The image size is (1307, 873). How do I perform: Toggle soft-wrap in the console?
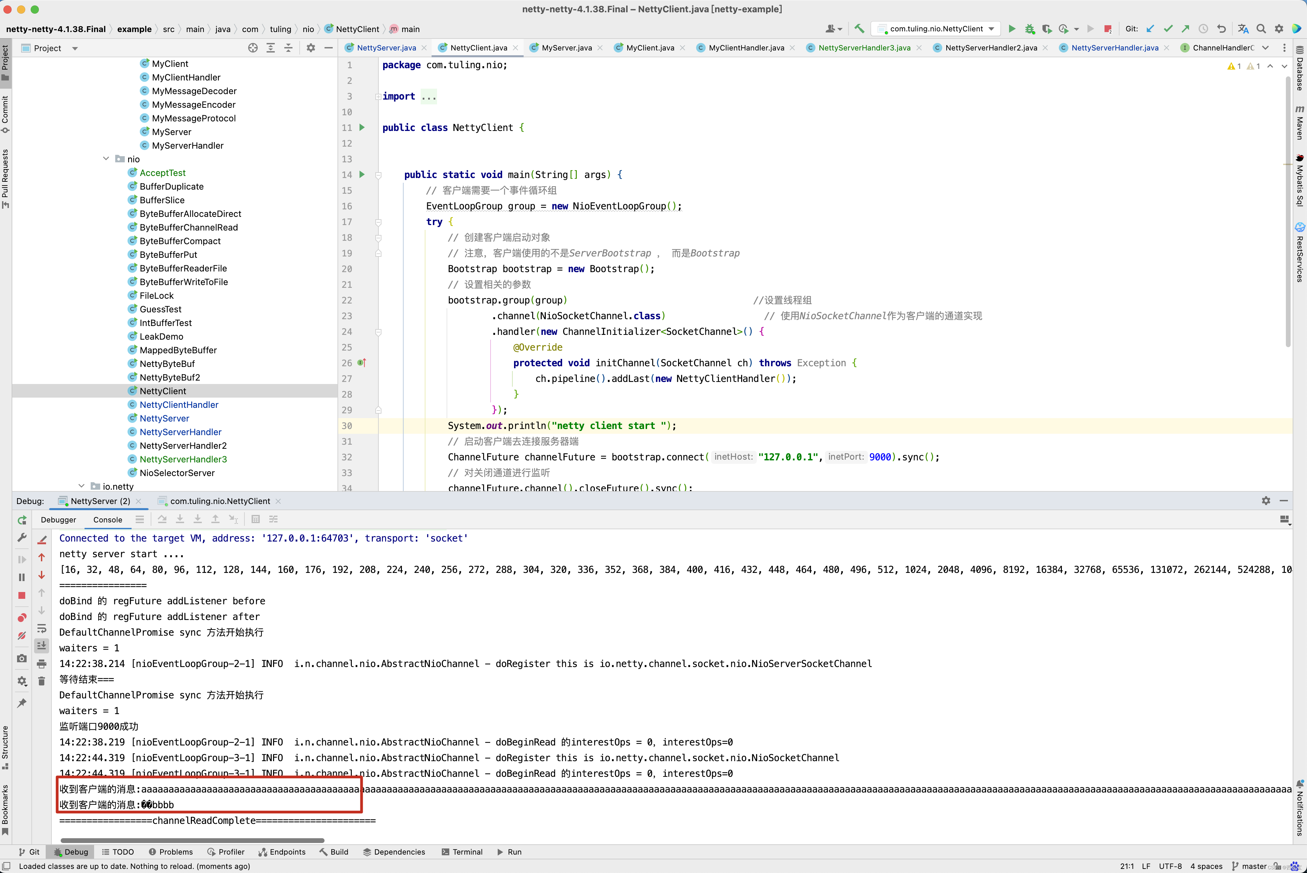(42, 628)
